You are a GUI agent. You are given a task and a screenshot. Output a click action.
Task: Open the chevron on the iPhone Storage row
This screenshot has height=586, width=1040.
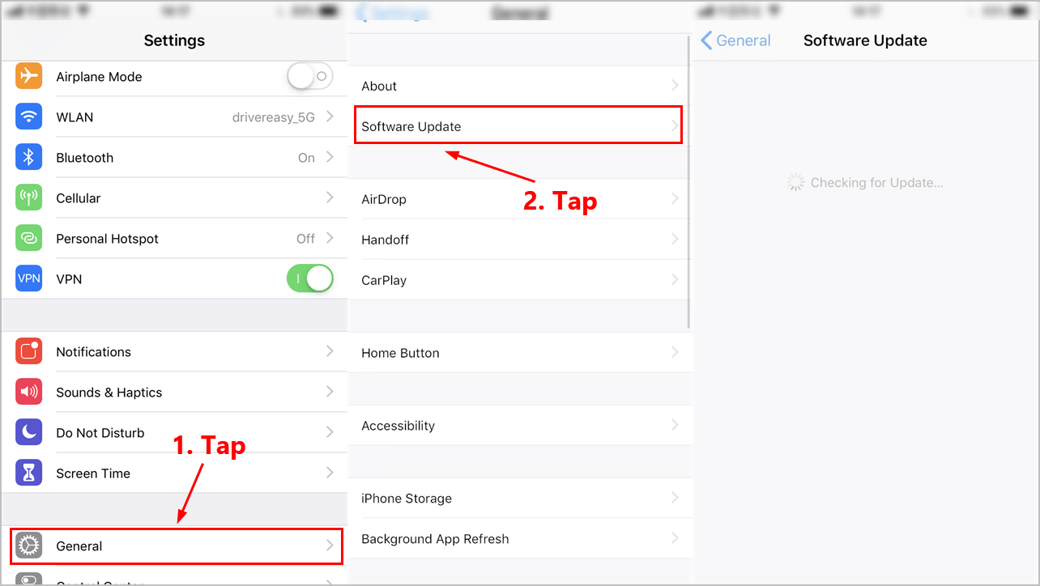(x=675, y=498)
